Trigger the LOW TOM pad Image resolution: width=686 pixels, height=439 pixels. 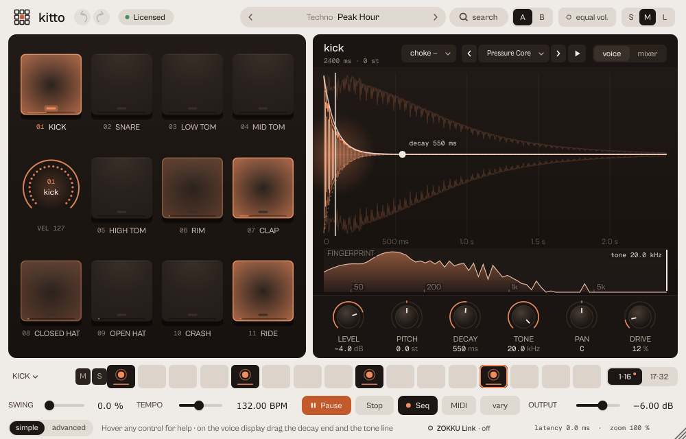tap(193, 84)
